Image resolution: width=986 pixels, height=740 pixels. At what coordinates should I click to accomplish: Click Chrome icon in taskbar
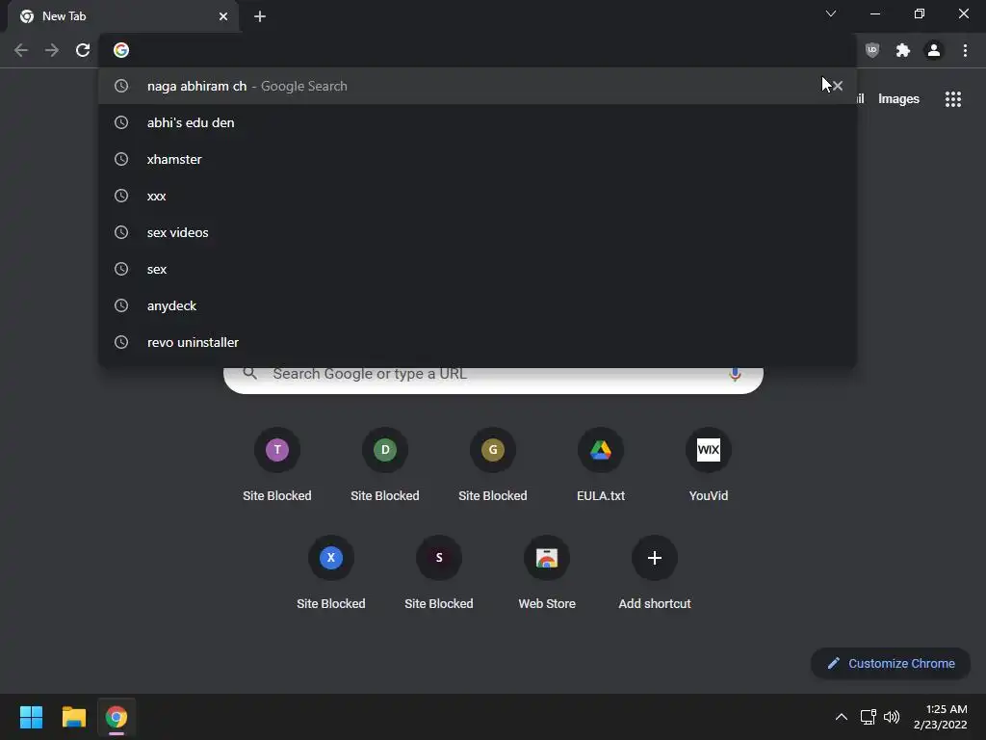coord(117,717)
